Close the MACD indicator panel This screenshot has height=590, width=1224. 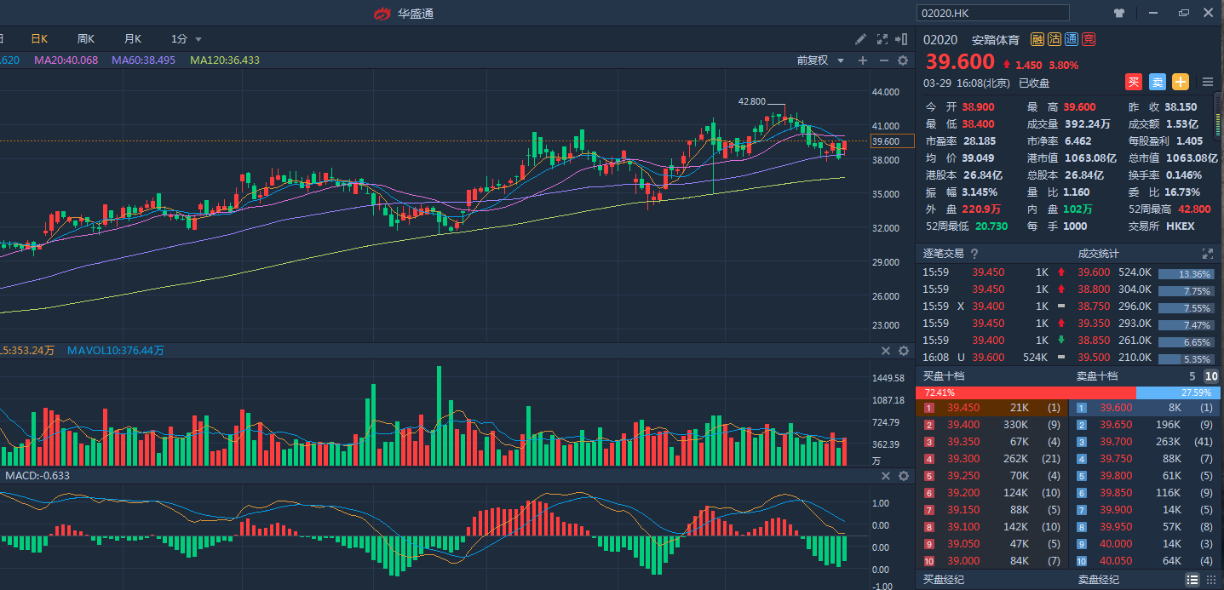click(x=885, y=476)
